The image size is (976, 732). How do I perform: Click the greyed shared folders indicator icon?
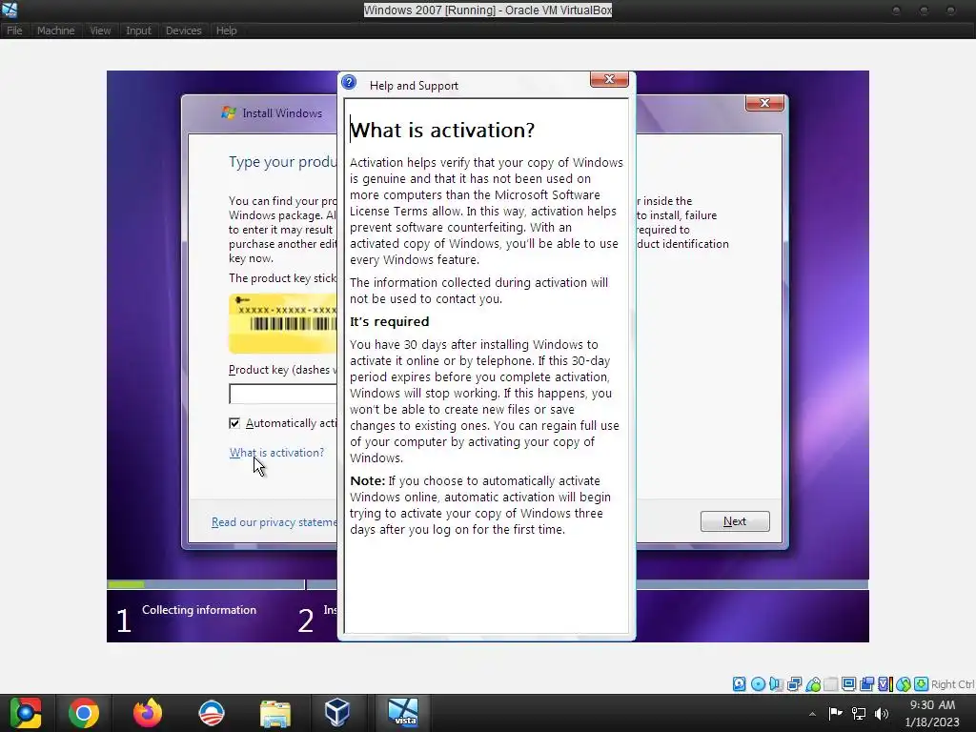[830, 684]
